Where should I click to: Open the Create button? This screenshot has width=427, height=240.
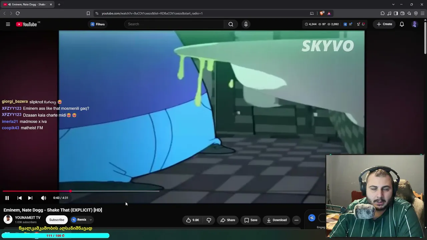pos(384,24)
